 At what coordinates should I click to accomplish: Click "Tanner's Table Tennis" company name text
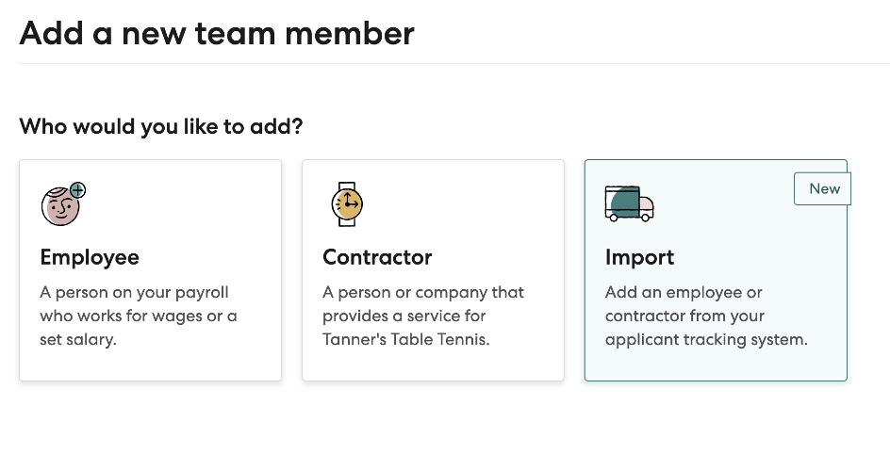tap(406, 339)
